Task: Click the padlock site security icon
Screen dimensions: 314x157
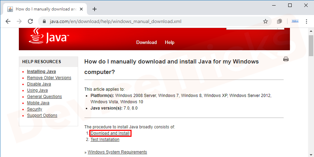Action: (44, 21)
